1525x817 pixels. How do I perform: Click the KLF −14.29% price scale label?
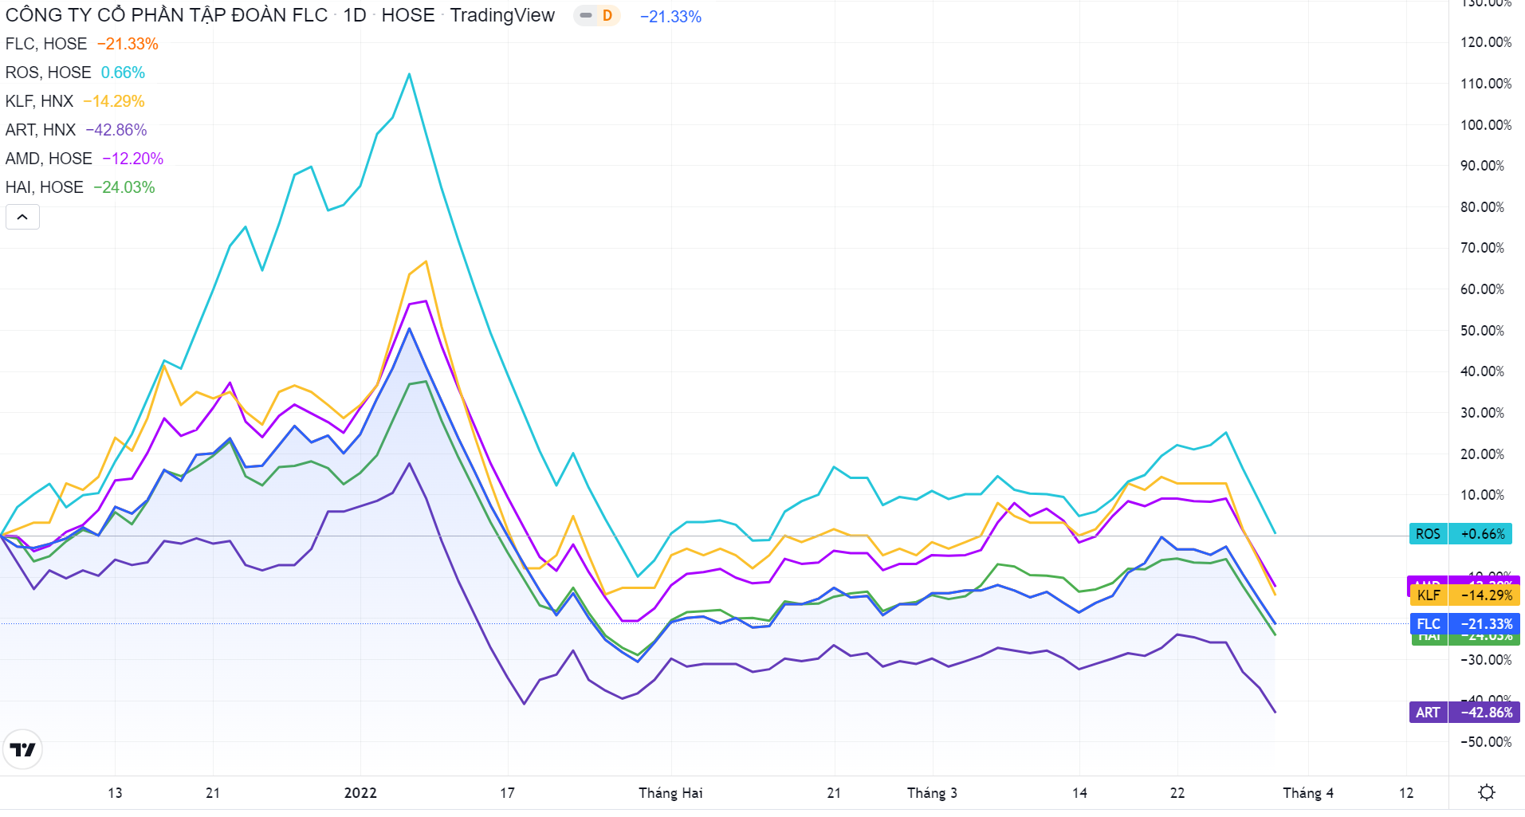coord(1465,595)
